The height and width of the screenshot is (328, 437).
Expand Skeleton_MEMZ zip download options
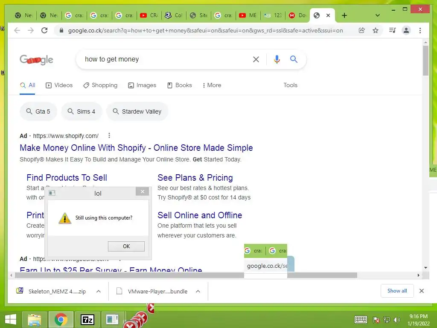(99, 291)
